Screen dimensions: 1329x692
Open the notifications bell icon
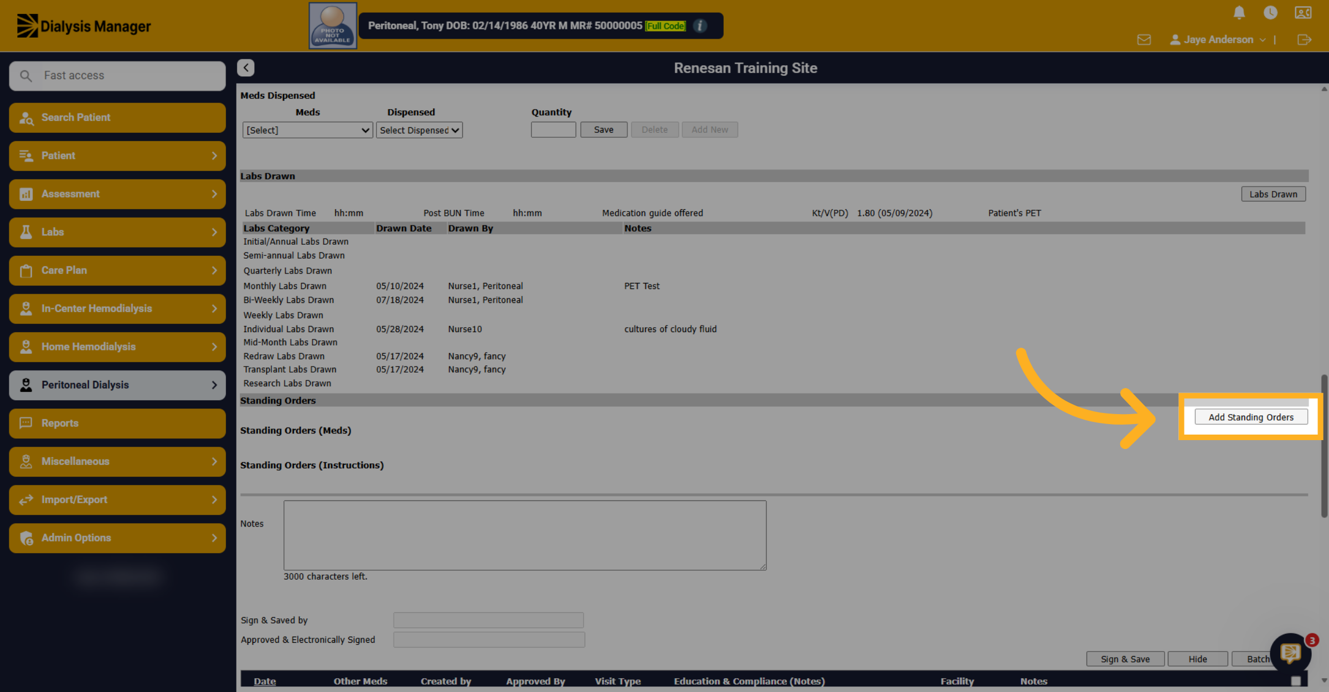pos(1239,12)
